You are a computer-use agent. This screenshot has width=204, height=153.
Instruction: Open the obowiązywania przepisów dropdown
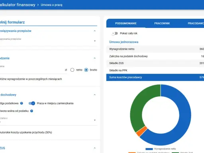coord(49,41)
